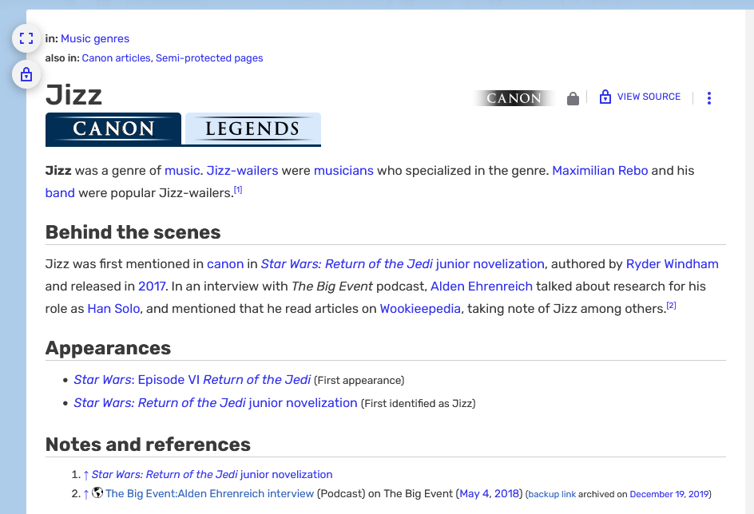
Task: Jump back via reference 2 up arrow
Action: pos(85,494)
